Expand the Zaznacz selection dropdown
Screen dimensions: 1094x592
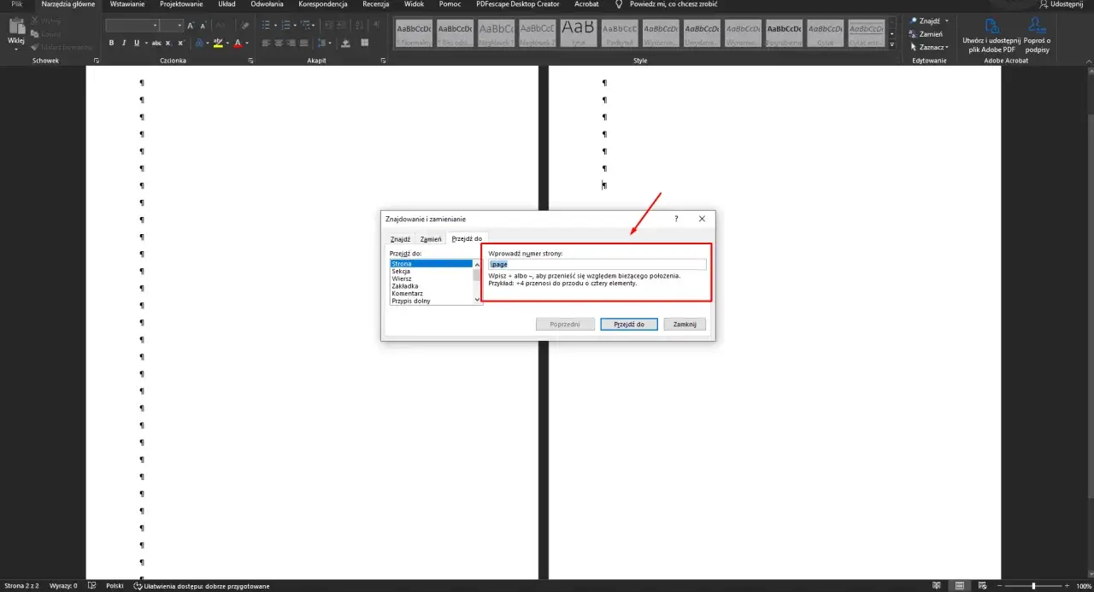pyautogui.click(x=946, y=47)
